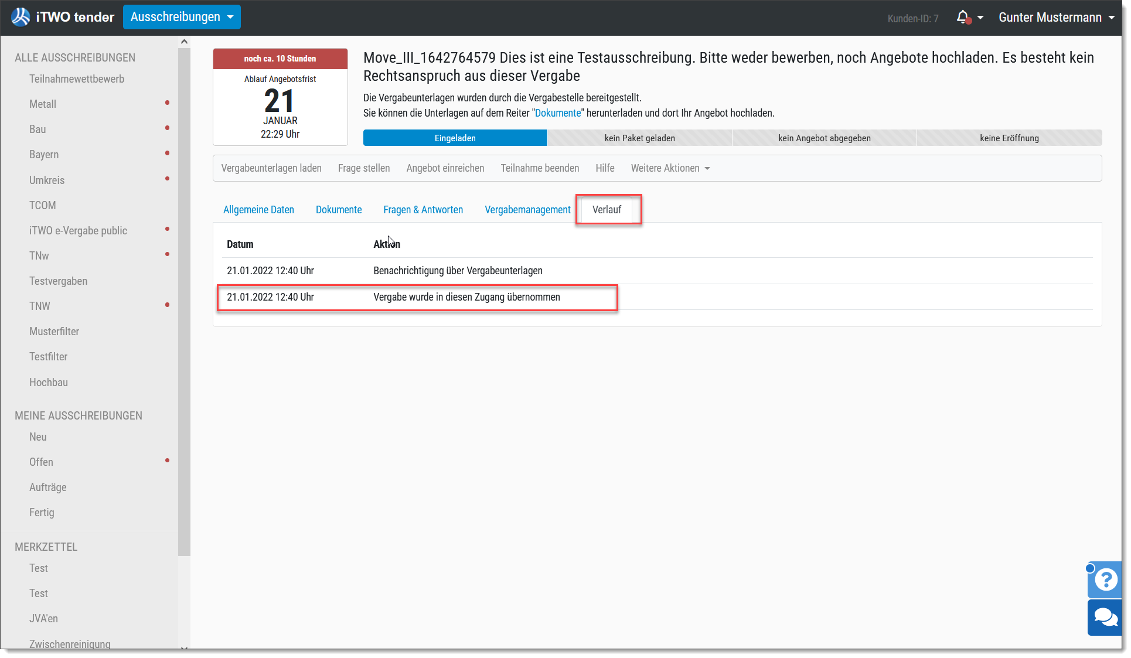The image size is (1131, 658).
Task: Open the help question mark widget
Action: coord(1105,579)
